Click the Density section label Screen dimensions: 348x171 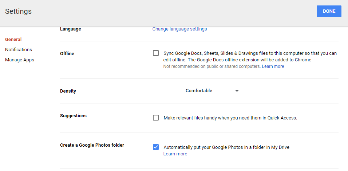(x=68, y=91)
